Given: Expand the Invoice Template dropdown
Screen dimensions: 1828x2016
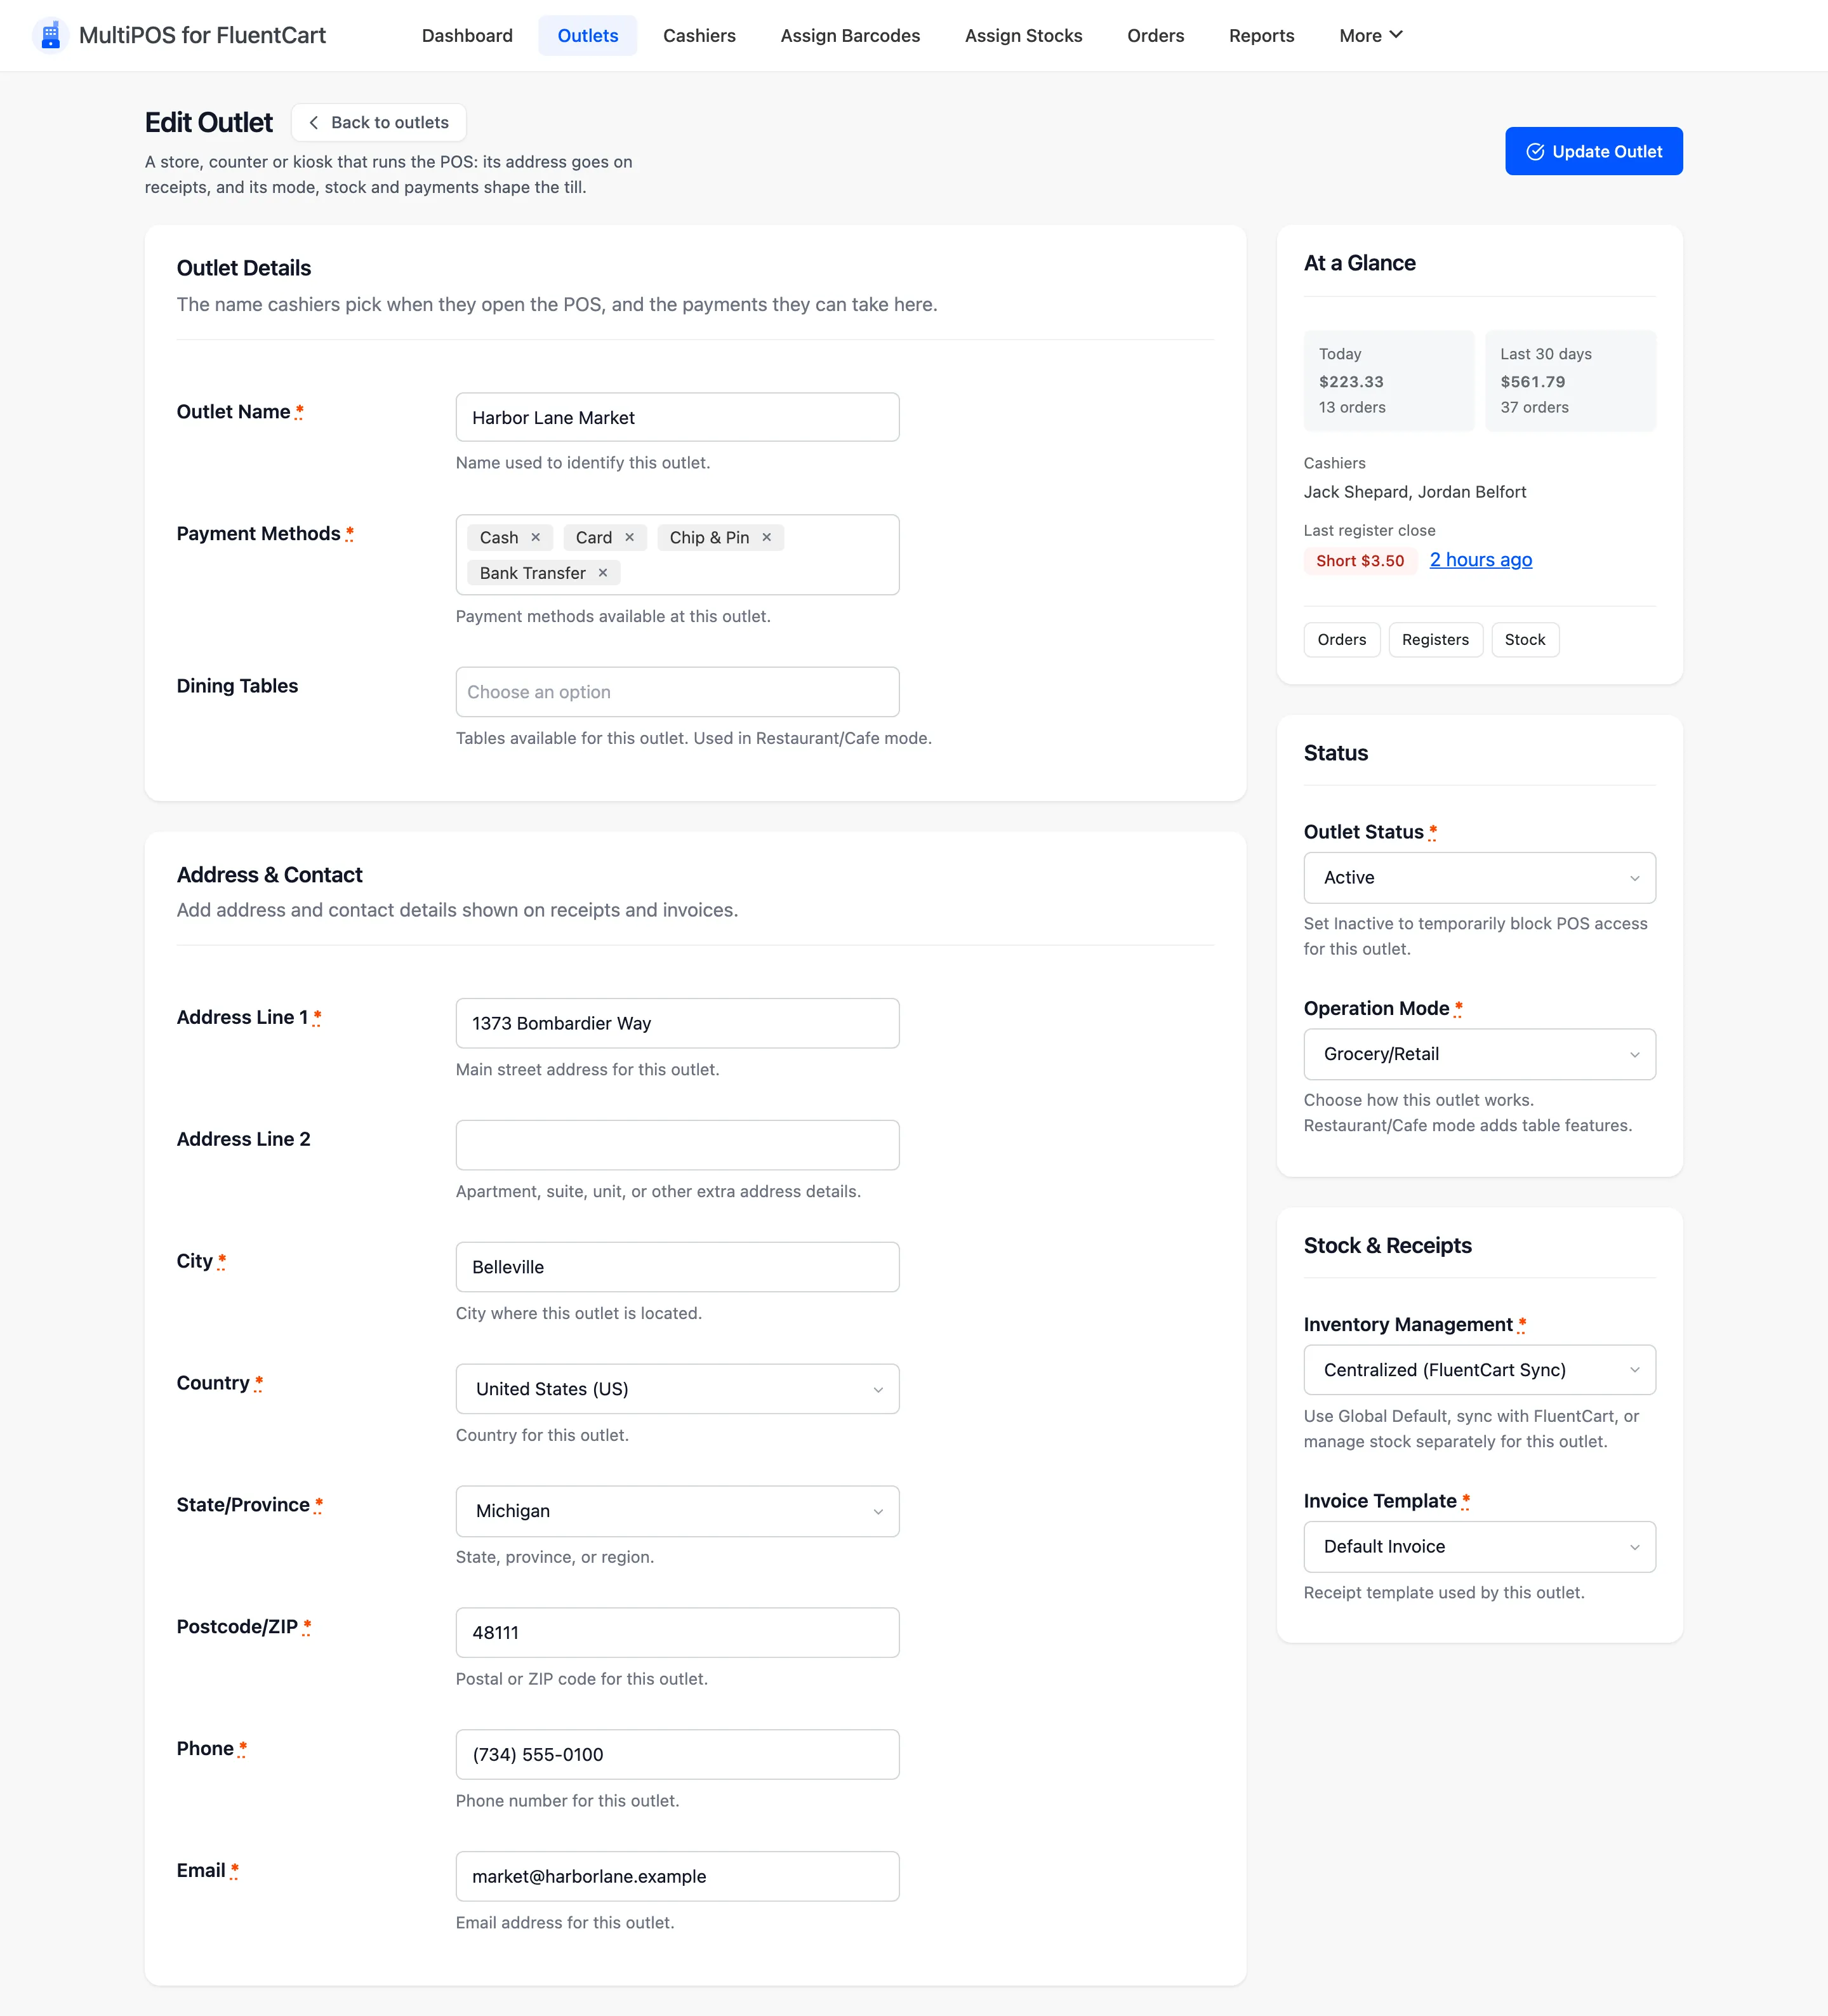Looking at the screenshot, I should coord(1479,1547).
